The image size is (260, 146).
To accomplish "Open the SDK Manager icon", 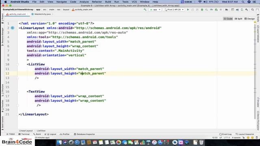I will coord(247,10).
